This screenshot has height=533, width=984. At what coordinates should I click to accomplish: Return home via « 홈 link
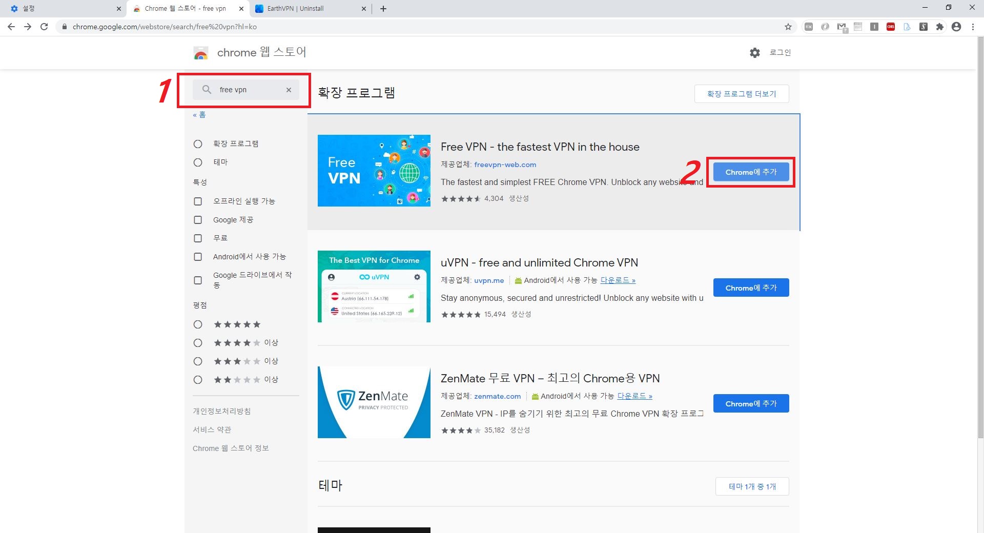(199, 115)
